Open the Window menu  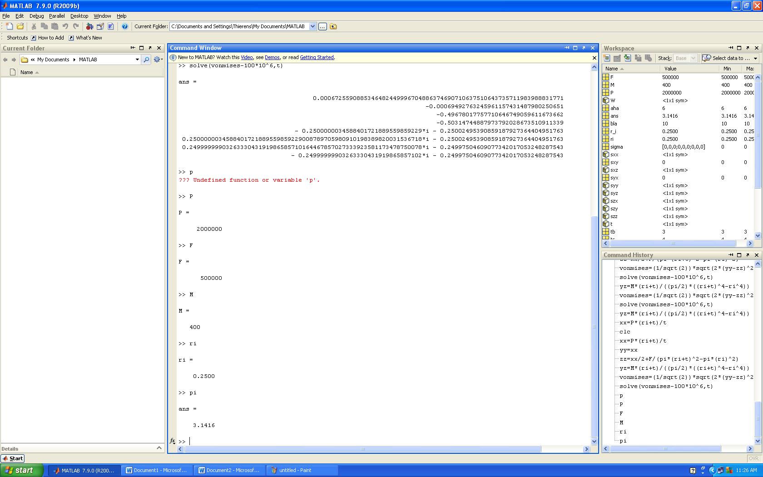[102, 16]
